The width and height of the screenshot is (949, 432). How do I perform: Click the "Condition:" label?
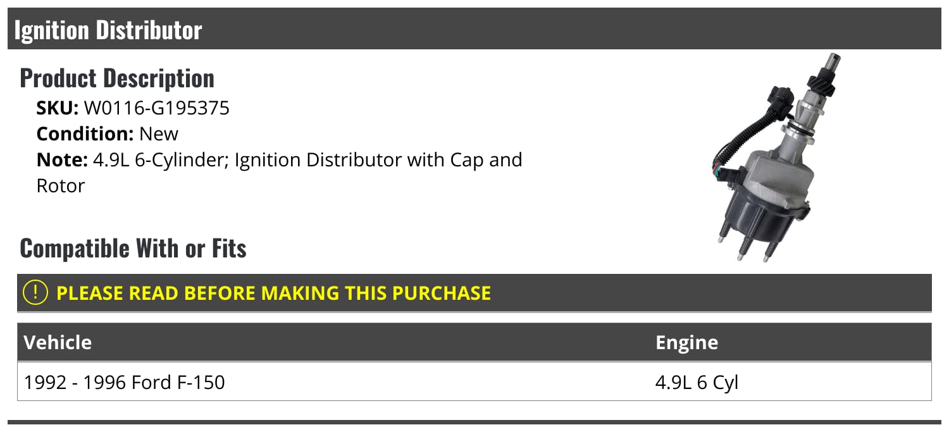[x=85, y=134]
